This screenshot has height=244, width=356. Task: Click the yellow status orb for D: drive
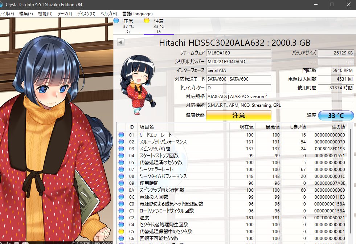point(147,20)
